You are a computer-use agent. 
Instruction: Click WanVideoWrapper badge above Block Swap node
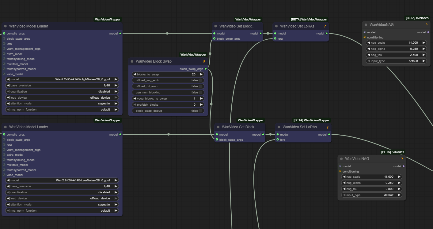[x=193, y=55]
